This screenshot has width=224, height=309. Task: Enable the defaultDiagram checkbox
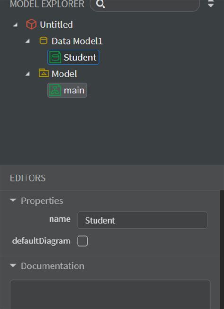(x=83, y=241)
